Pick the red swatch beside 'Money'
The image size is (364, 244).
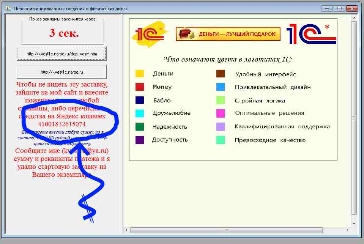[x=140, y=87]
